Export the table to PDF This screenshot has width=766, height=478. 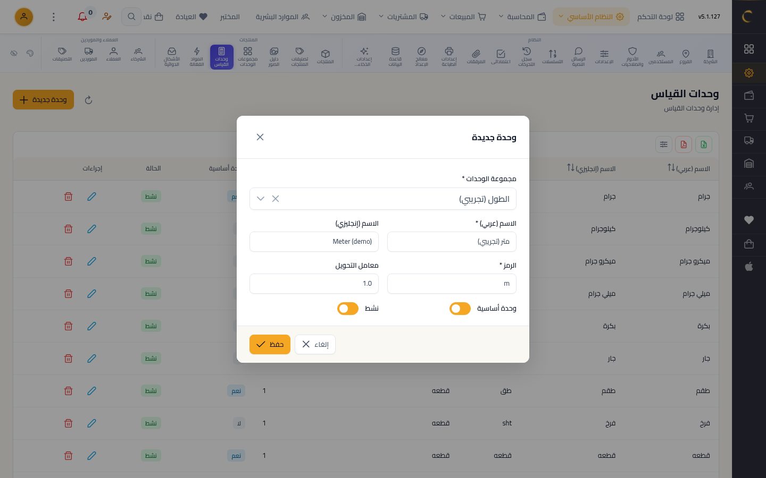[x=684, y=144]
